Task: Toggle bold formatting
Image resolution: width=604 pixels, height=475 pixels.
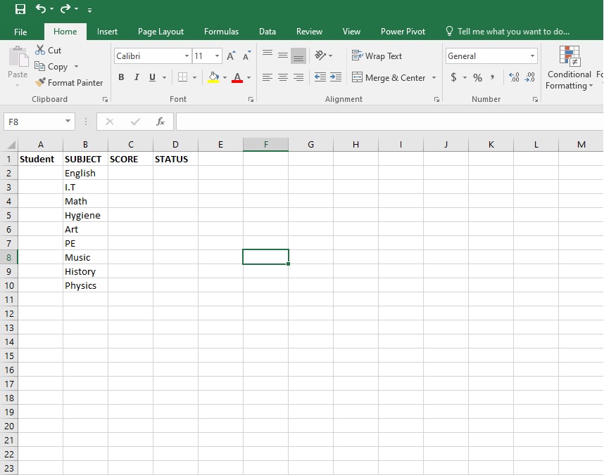Action: tap(120, 77)
